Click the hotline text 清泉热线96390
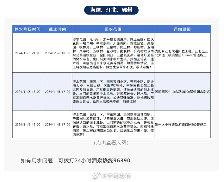The width and height of the screenshot is (224, 182). pos(111,160)
